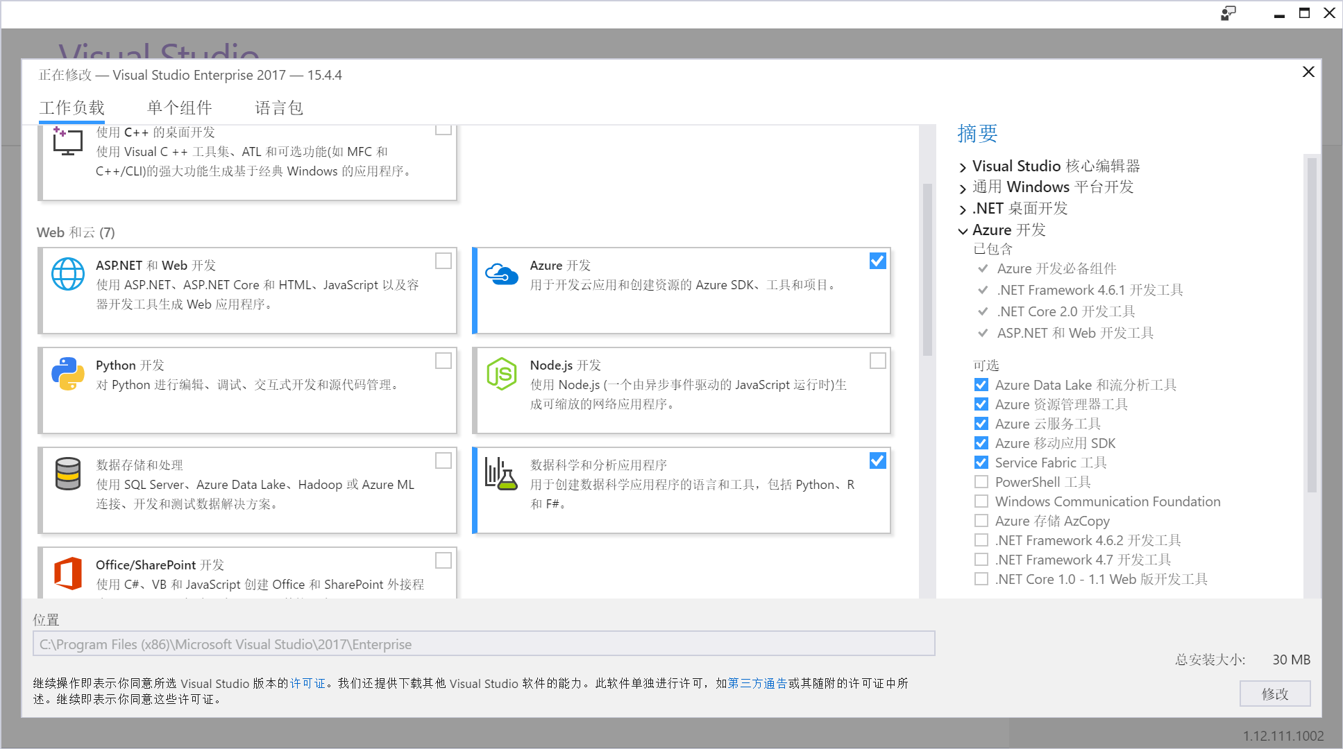Screen dimensions: 1343x749
Task: Click the Azure cloud workload icon
Action: tap(502, 274)
